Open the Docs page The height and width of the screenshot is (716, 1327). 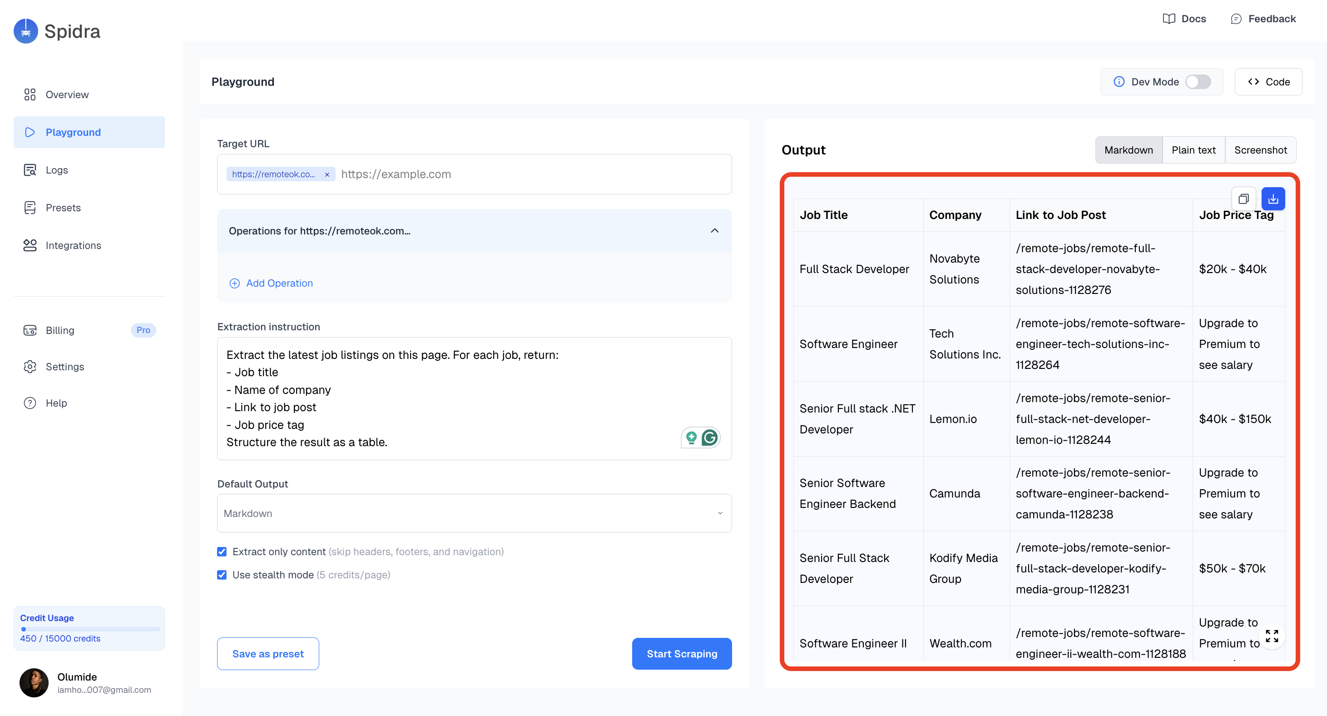pos(1184,18)
